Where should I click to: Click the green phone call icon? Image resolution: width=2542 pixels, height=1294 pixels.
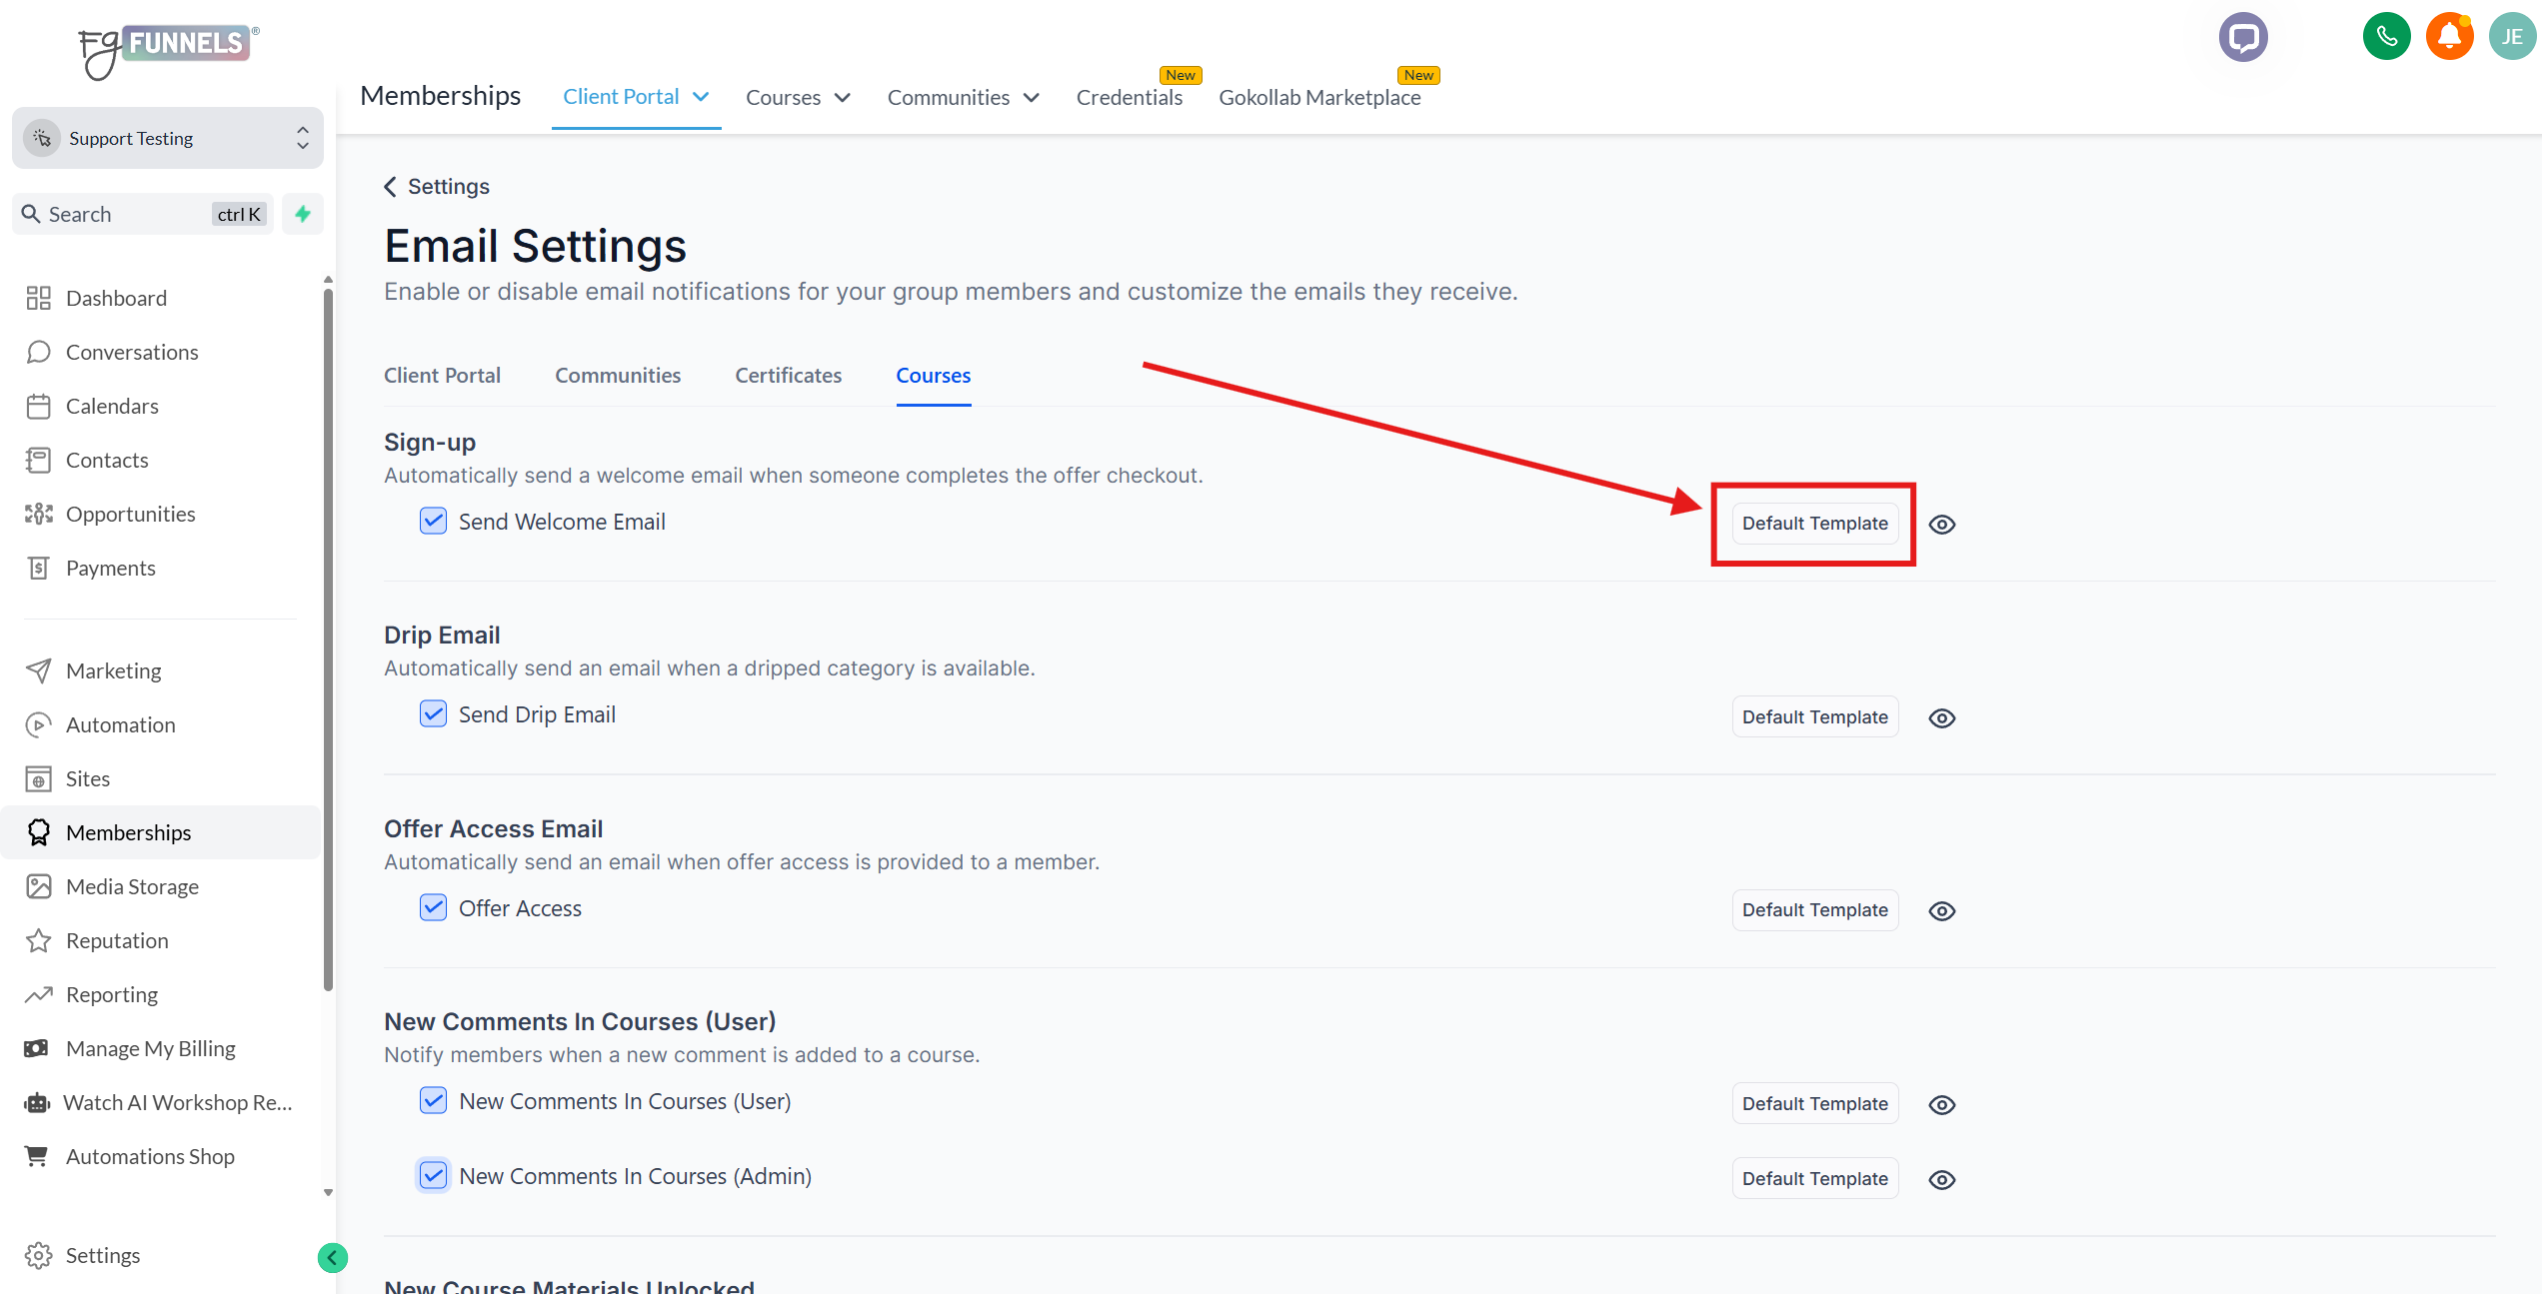click(2386, 37)
